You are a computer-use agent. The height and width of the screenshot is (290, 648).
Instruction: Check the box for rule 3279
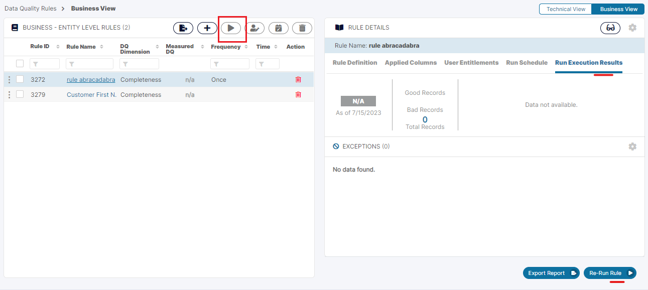(x=20, y=94)
